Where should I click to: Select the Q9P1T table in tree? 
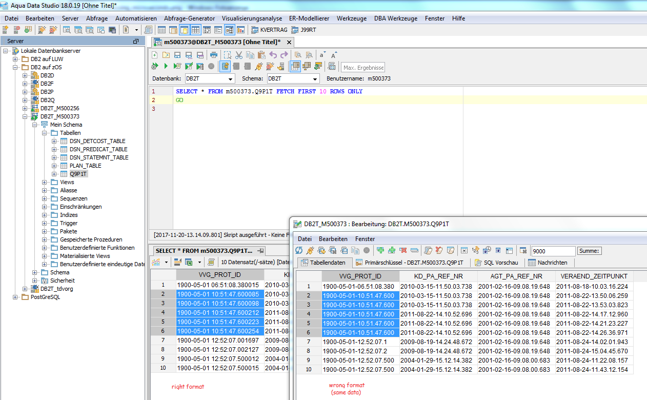(x=78, y=174)
